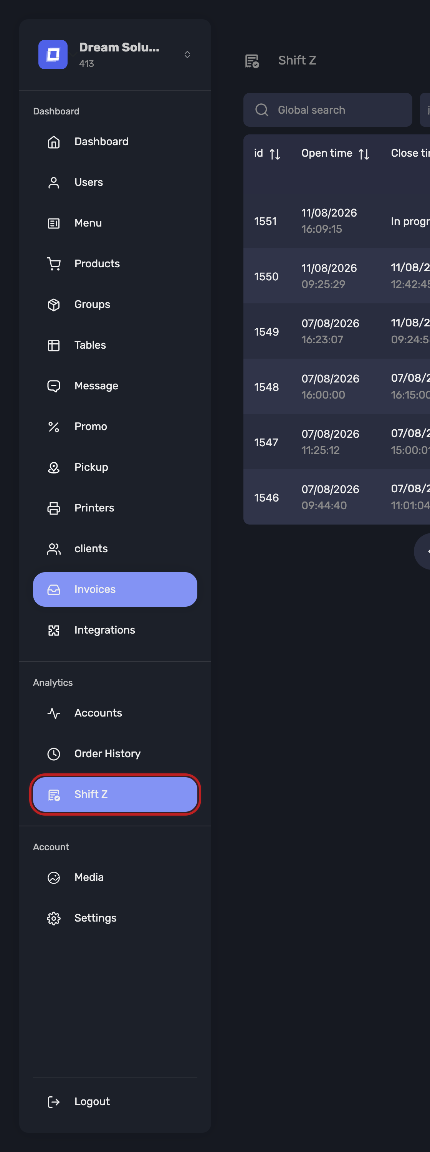The height and width of the screenshot is (1152, 430).
Task: Expand the organization switcher chevron
Action: point(187,55)
